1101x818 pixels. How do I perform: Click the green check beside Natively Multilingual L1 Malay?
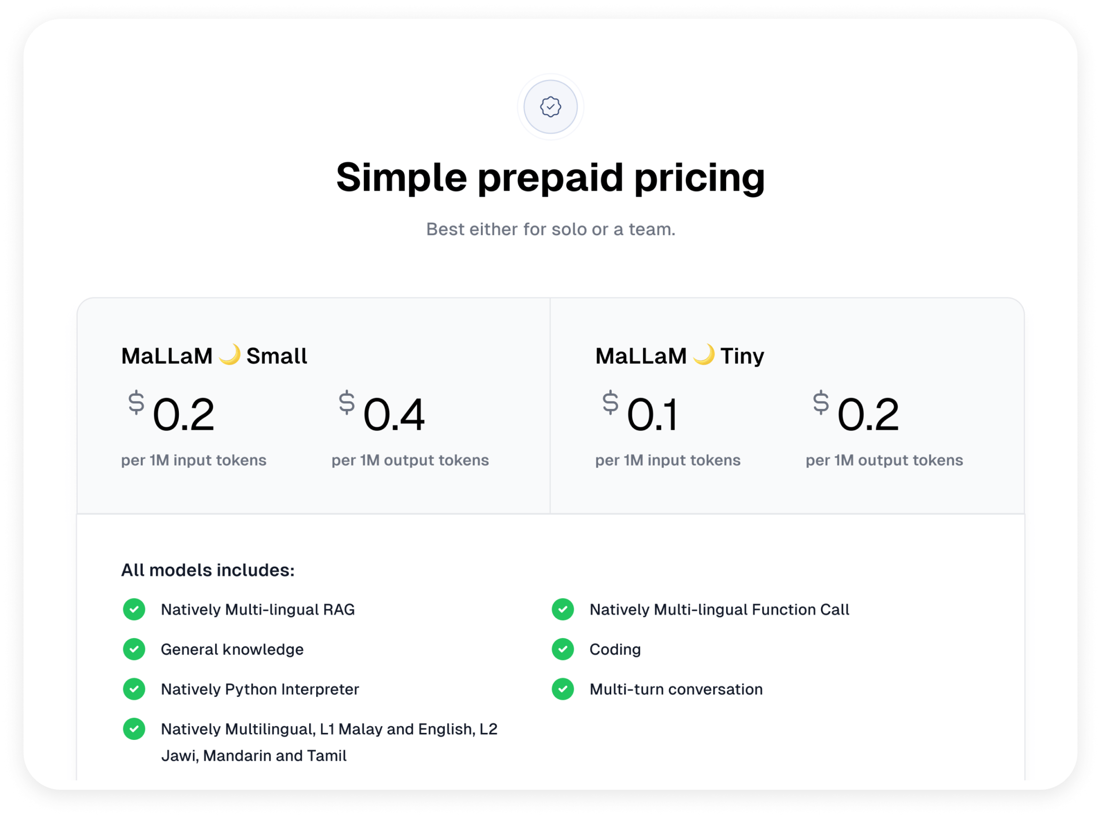[x=134, y=729]
